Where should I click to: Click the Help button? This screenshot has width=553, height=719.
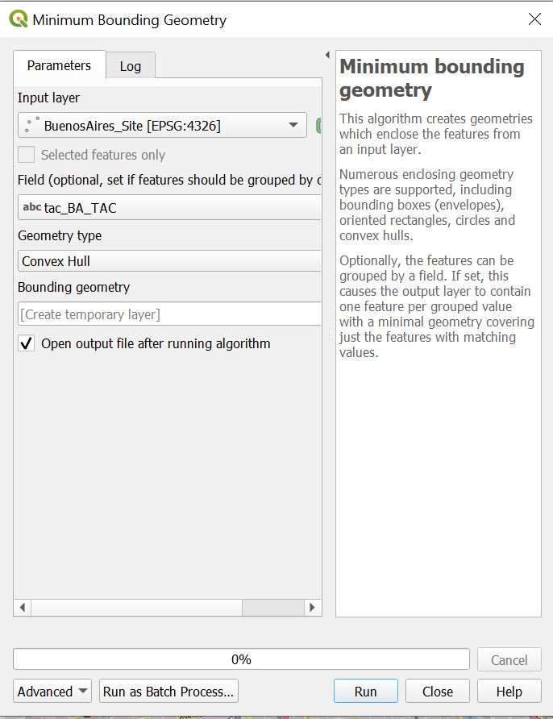(509, 691)
